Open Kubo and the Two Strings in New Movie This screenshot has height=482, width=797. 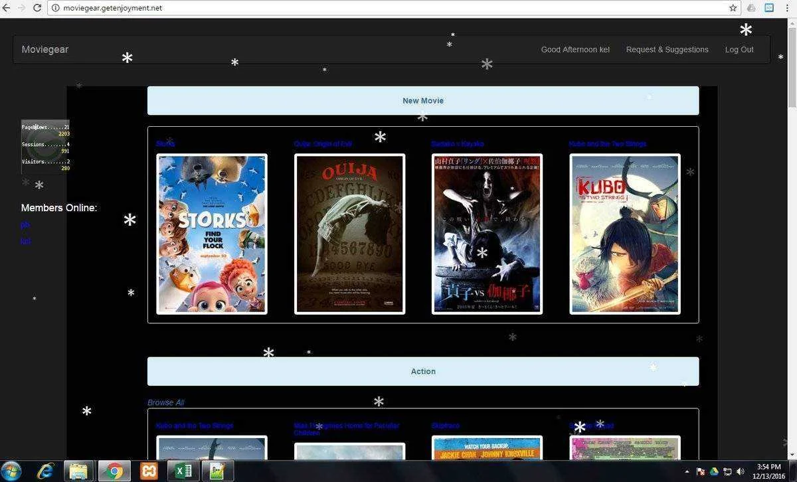[x=607, y=143]
